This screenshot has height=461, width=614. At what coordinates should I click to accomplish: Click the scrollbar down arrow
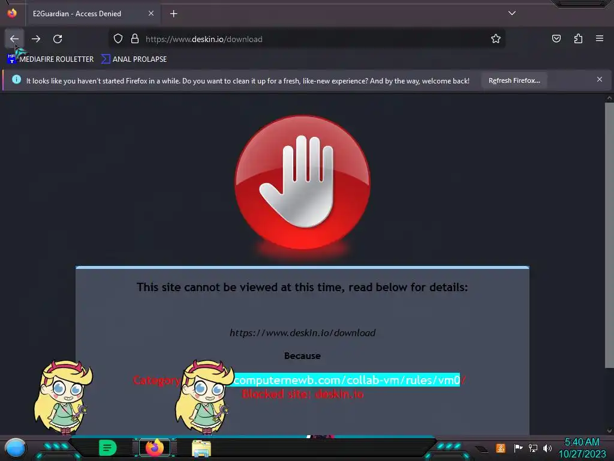point(609,431)
